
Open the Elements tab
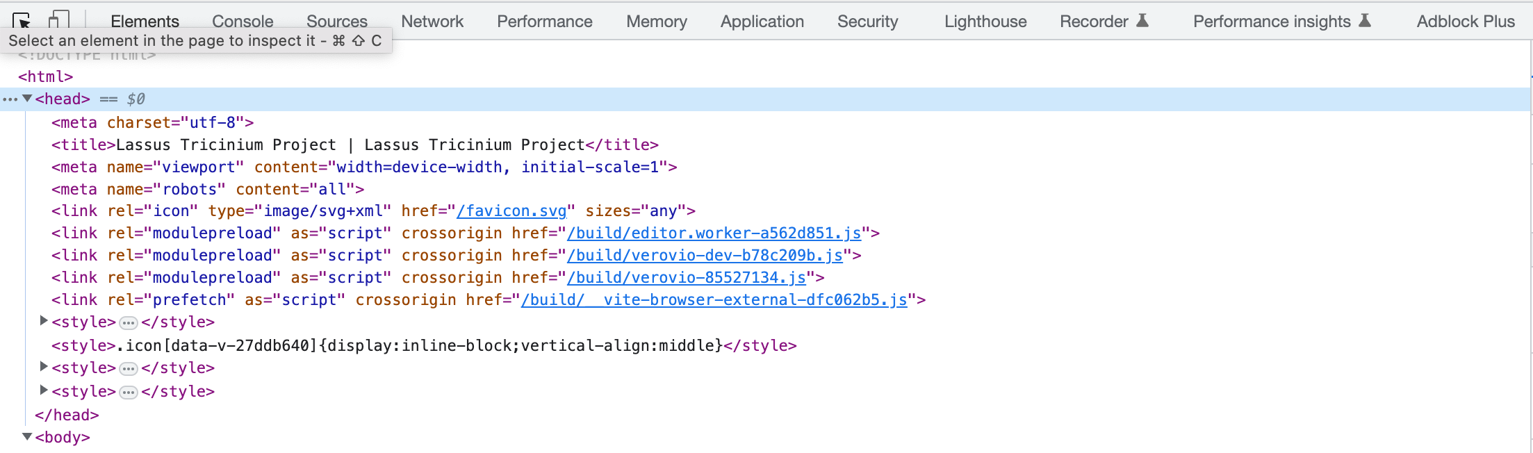[145, 22]
